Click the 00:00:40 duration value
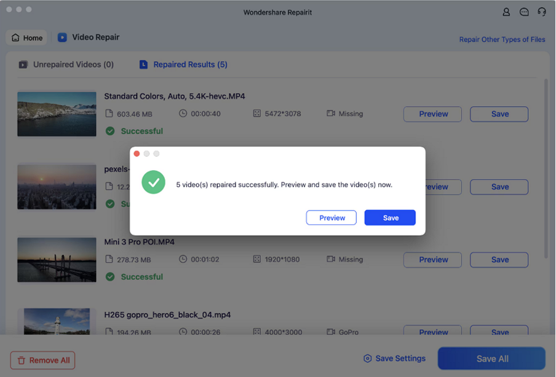Screen dimensions: 556x377 (x=205, y=114)
